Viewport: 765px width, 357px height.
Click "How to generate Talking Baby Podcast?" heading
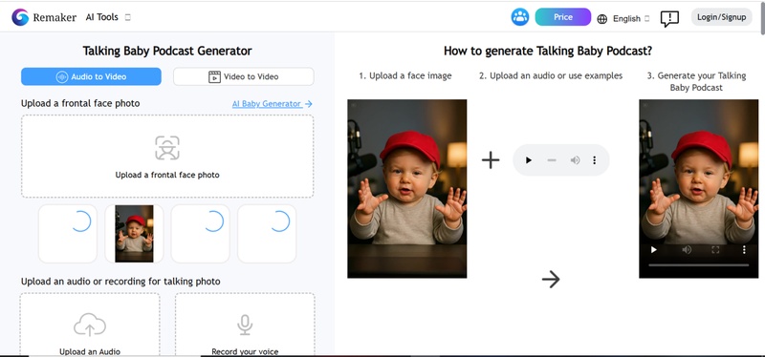(x=548, y=51)
